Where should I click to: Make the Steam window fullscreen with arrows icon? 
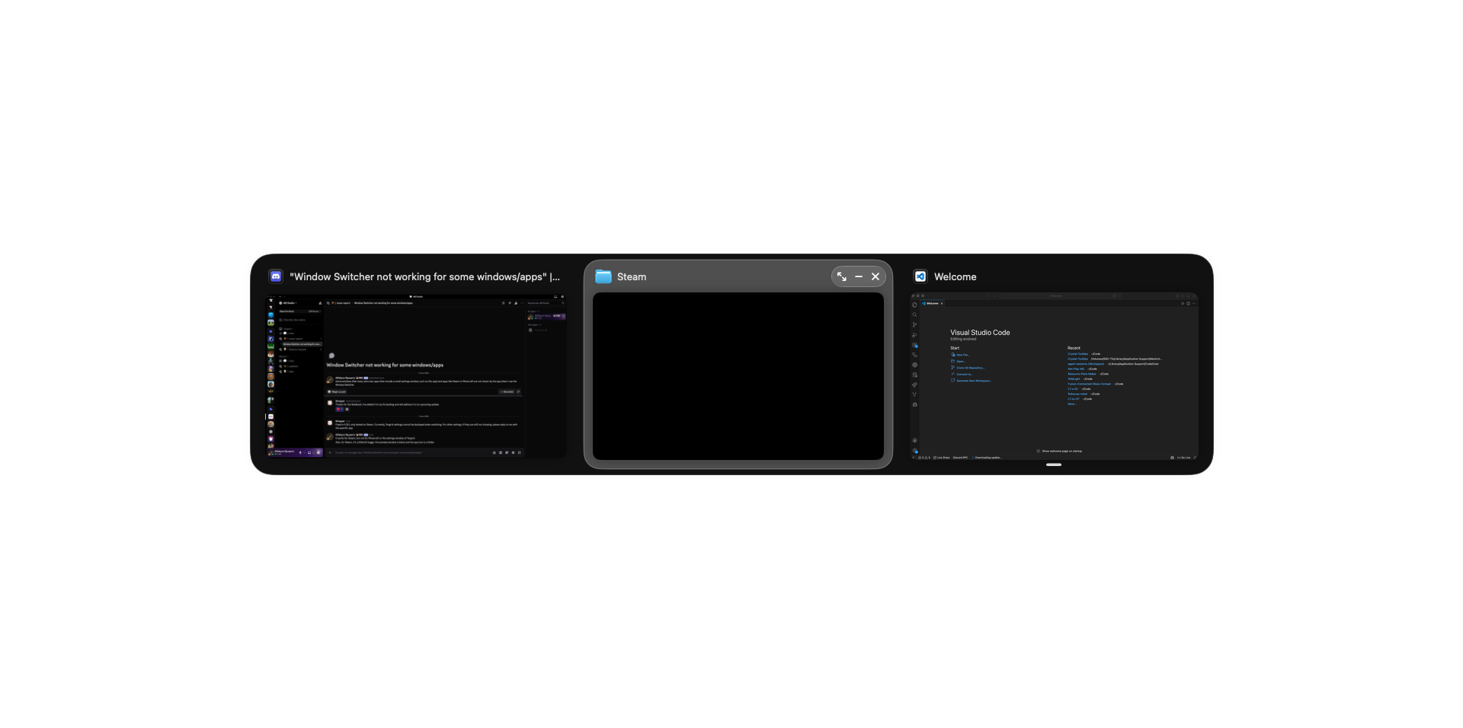[842, 276]
